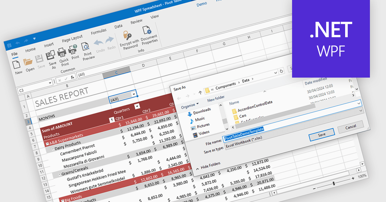The height and width of the screenshot is (202, 386).
Task: Click the up arrow in Save As dialog
Action: pos(200,93)
